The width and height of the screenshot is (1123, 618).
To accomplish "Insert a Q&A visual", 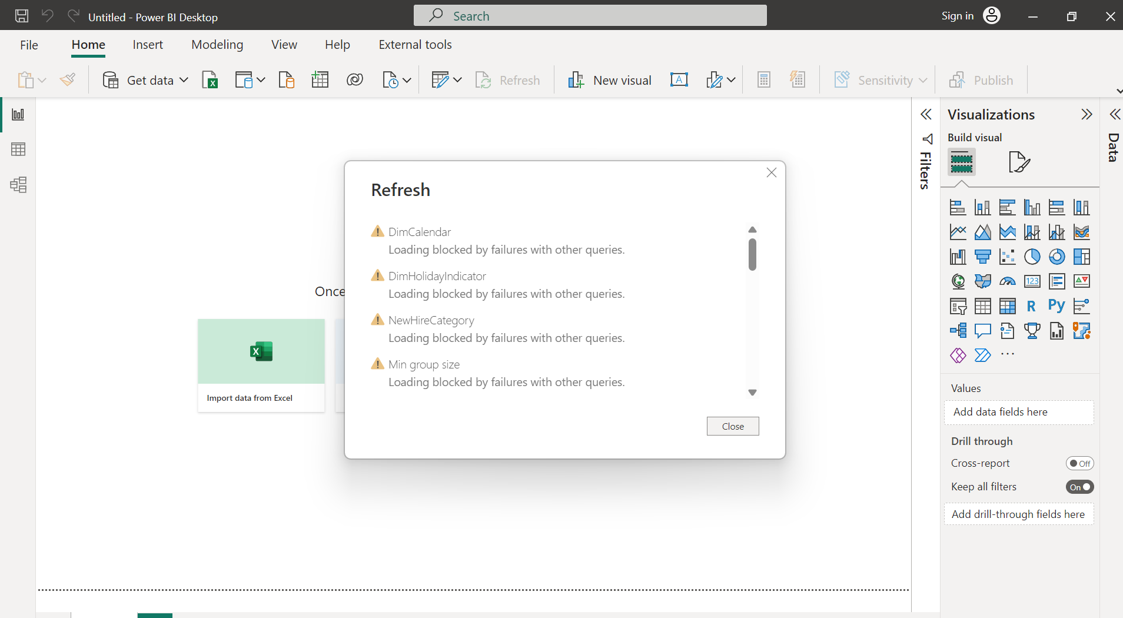I will tap(983, 331).
